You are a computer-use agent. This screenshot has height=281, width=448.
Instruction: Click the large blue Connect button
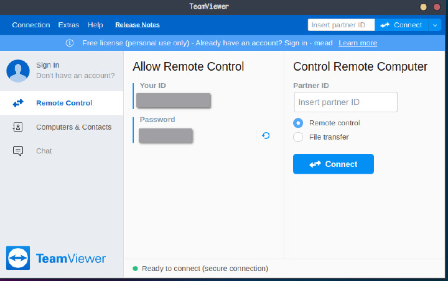[334, 164]
